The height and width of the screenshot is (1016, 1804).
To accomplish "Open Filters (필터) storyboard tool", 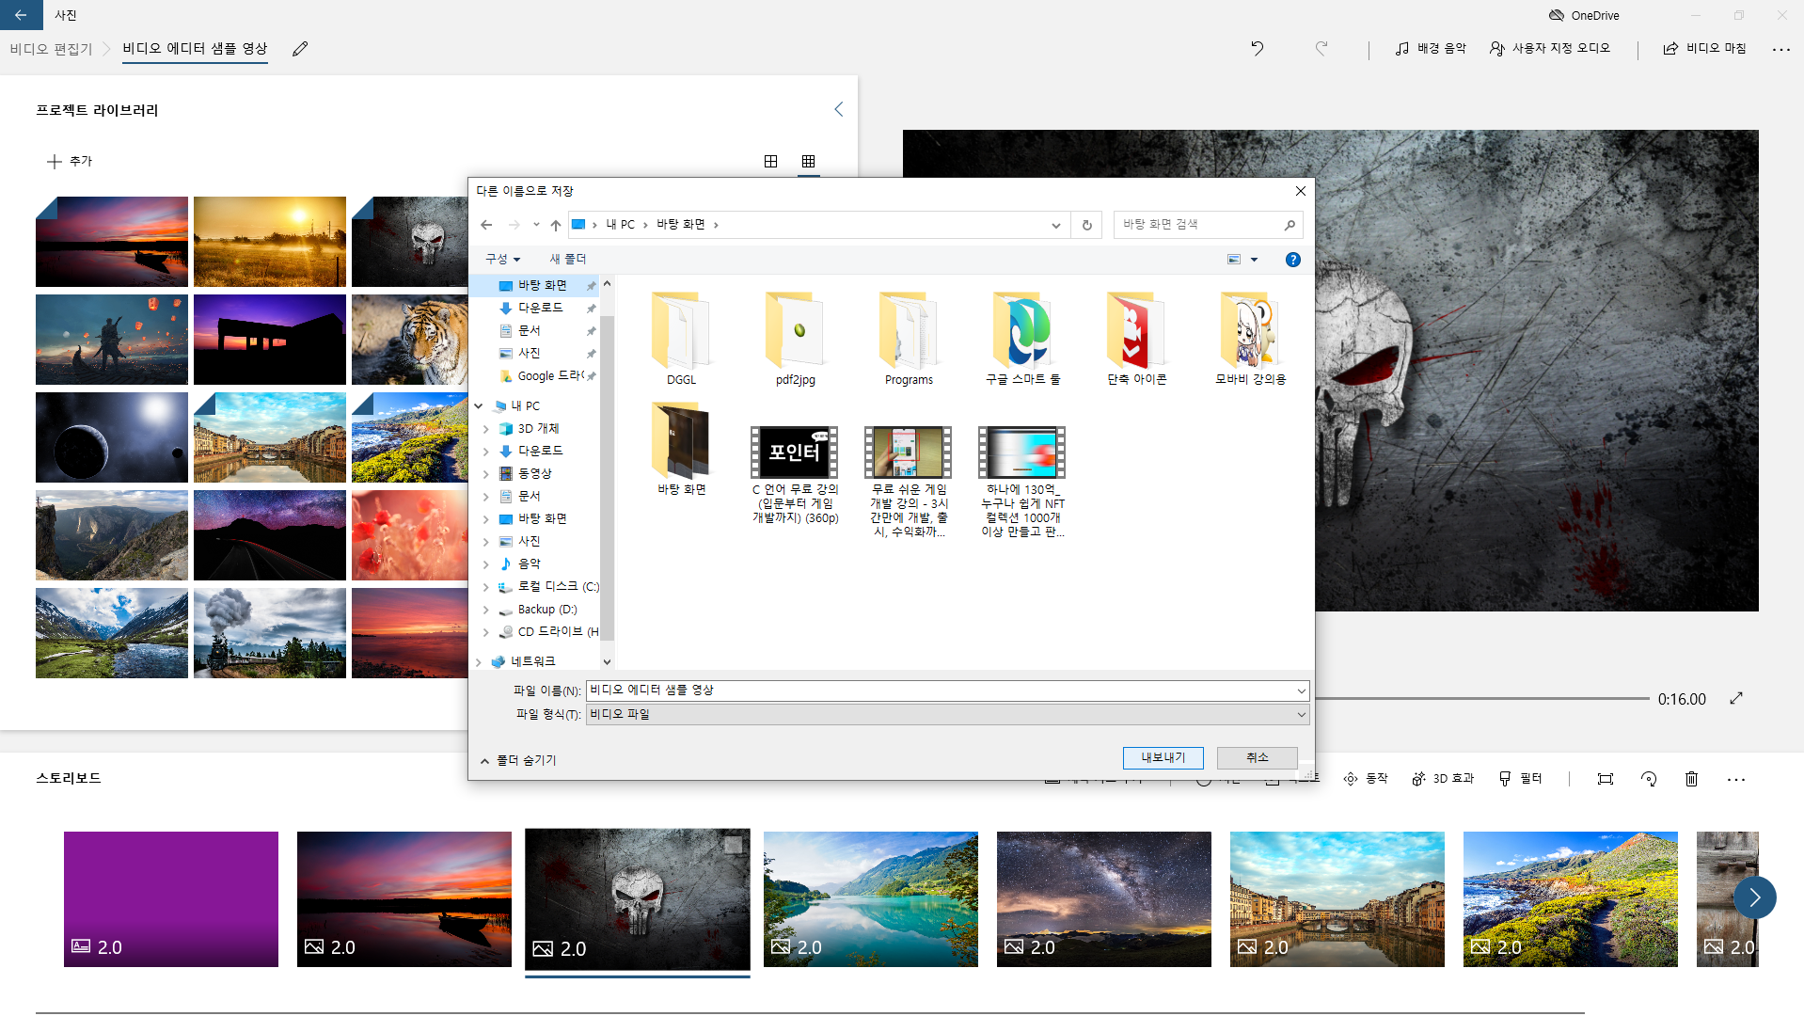I will click(x=1520, y=779).
